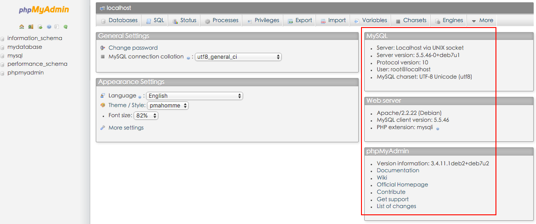536x224 pixels.
Task: Select the phpmyadmin database
Action: tap(26, 73)
